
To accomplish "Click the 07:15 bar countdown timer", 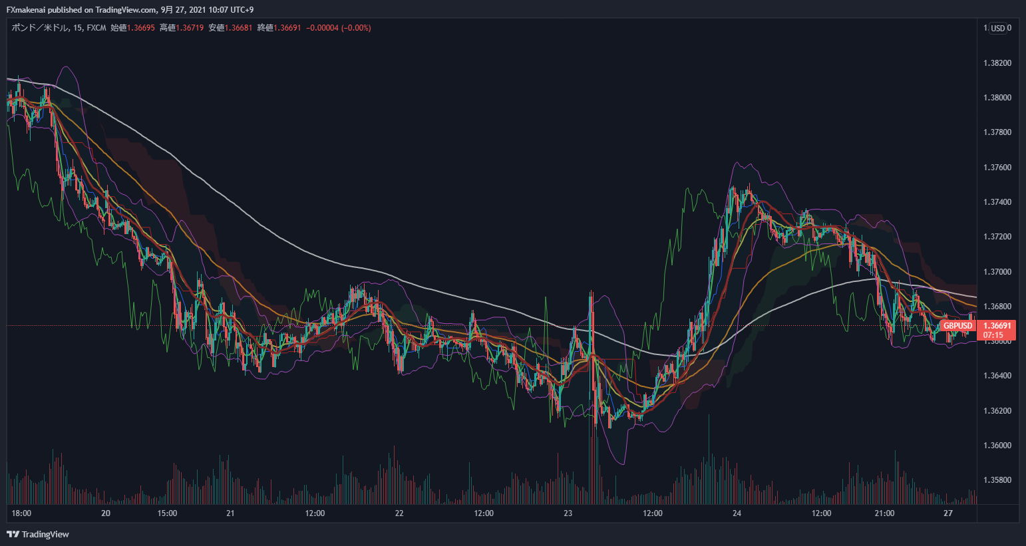I will pos(993,335).
